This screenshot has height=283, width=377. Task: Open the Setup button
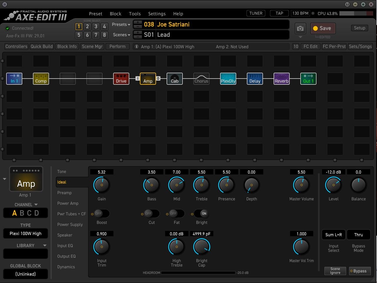[x=359, y=28]
